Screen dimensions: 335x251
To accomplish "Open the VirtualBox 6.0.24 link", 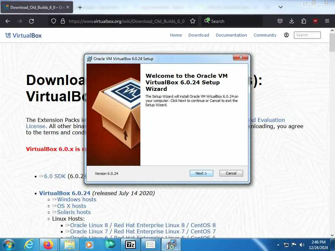I will point(65,193).
